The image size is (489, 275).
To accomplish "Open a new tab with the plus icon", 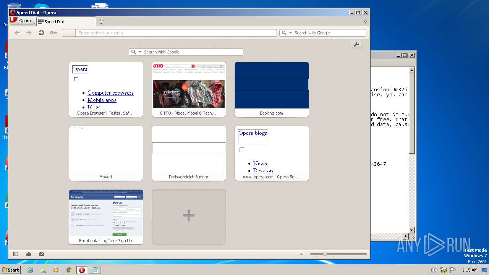I will pos(101,21).
